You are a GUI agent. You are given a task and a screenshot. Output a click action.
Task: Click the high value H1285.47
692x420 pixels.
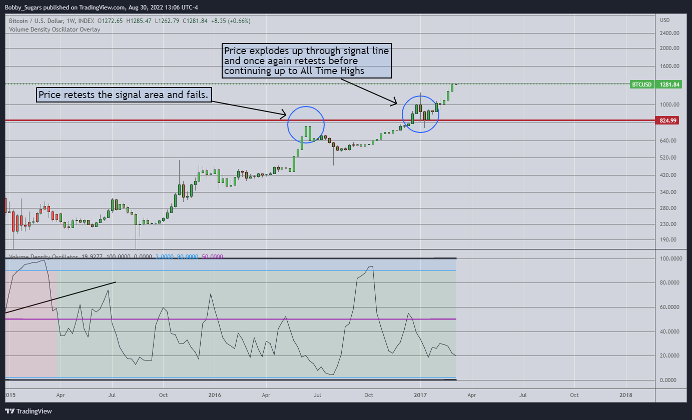coord(138,21)
